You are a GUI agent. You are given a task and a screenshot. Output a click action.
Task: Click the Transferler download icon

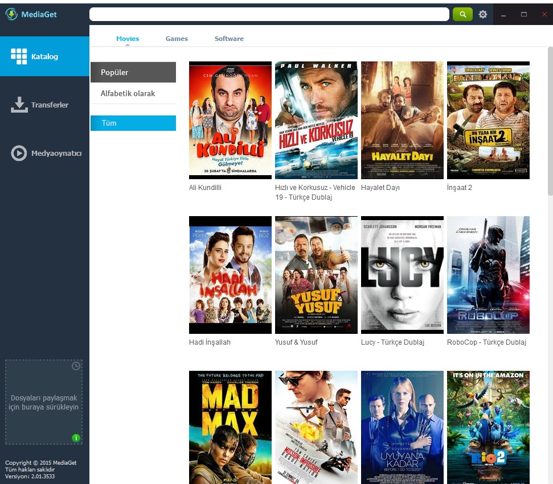click(x=19, y=105)
